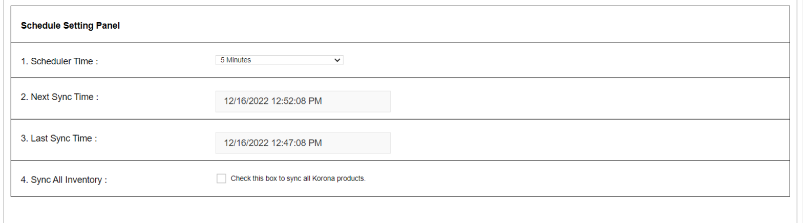Viewport: 803px width, 223px height.
Task: Click the blank space right of the Next Sync Time field
Action: point(589,101)
